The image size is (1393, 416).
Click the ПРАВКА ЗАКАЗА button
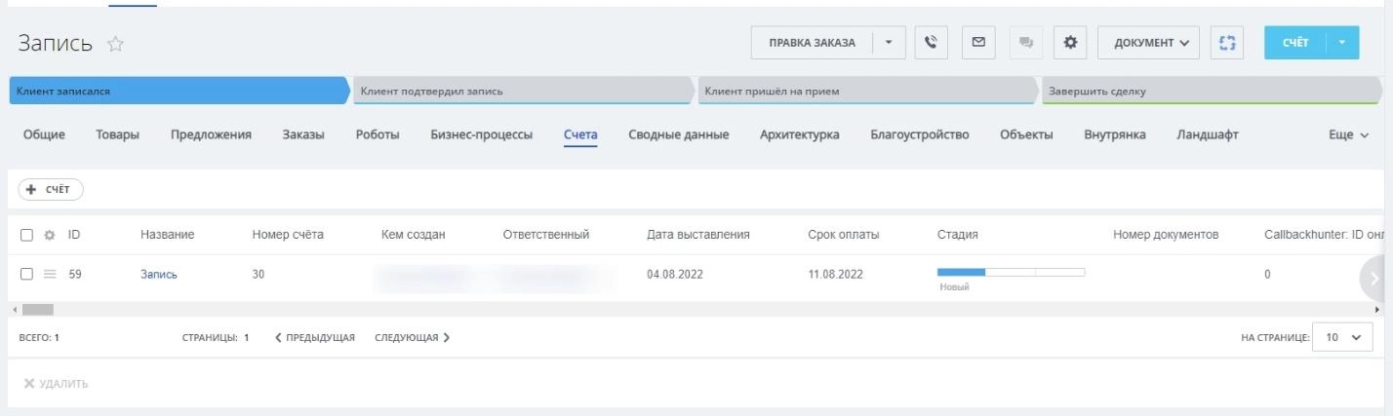click(812, 43)
